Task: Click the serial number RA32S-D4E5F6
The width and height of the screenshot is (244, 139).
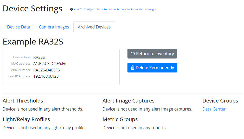Action: point(47,70)
